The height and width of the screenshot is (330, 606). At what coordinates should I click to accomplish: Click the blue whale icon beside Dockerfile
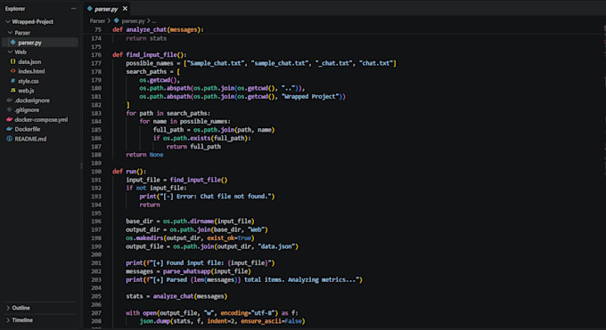coord(10,129)
